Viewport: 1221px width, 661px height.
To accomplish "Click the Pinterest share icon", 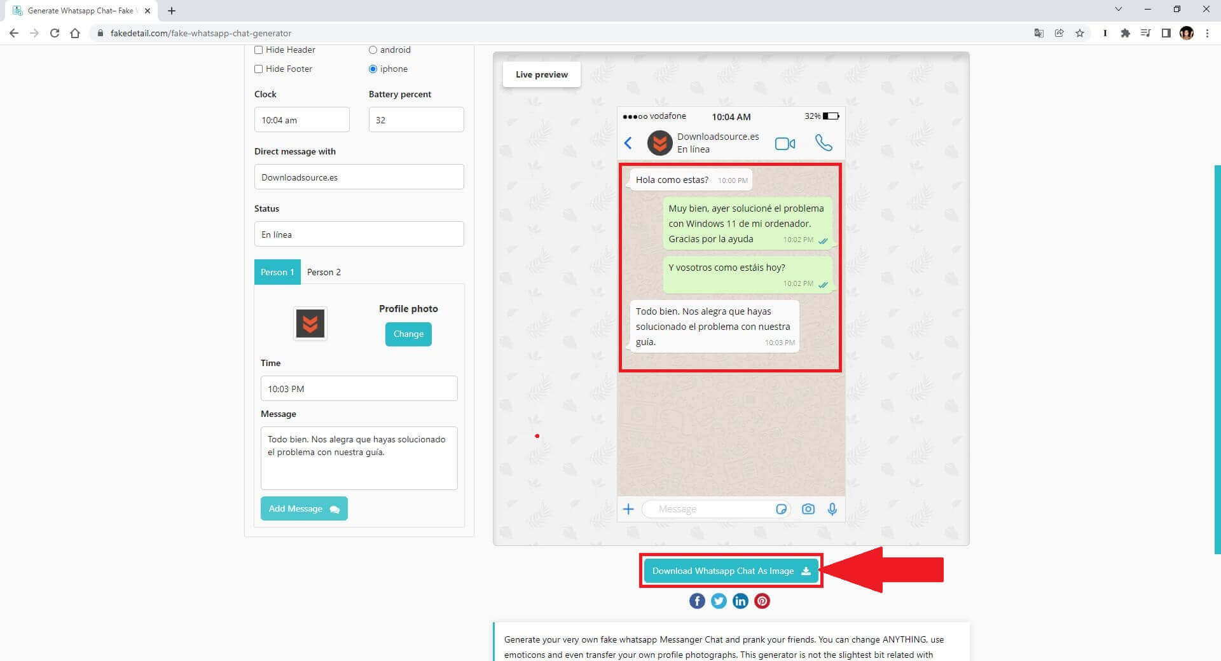I will [762, 601].
